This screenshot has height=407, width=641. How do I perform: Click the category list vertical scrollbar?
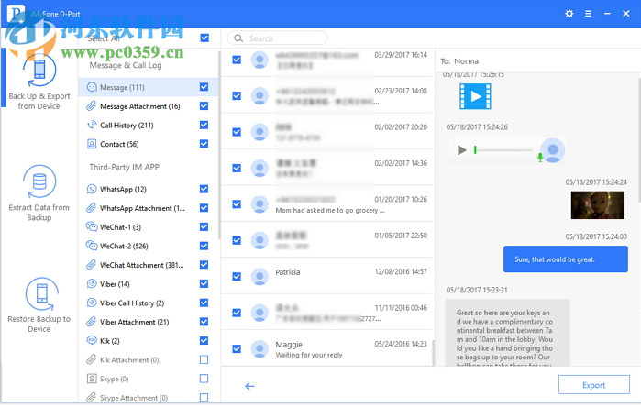click(219, 145)
